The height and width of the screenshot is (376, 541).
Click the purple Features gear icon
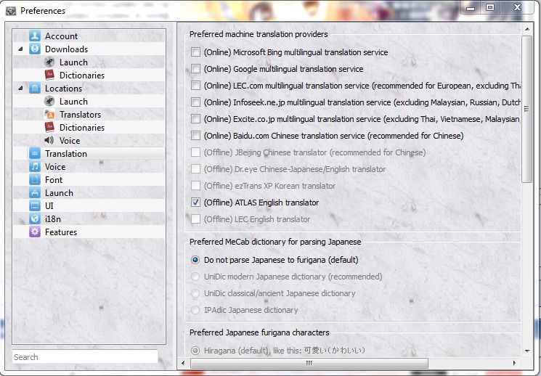[35, 232]
